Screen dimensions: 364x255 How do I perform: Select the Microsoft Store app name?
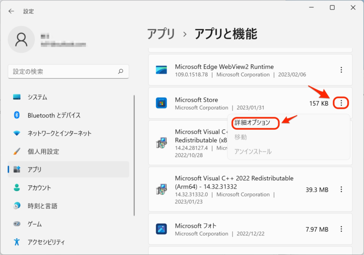pos(197,100)
